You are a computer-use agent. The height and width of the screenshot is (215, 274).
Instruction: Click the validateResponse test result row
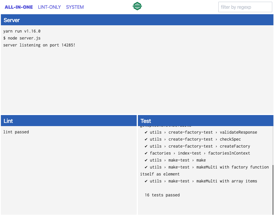click(201, 132)
